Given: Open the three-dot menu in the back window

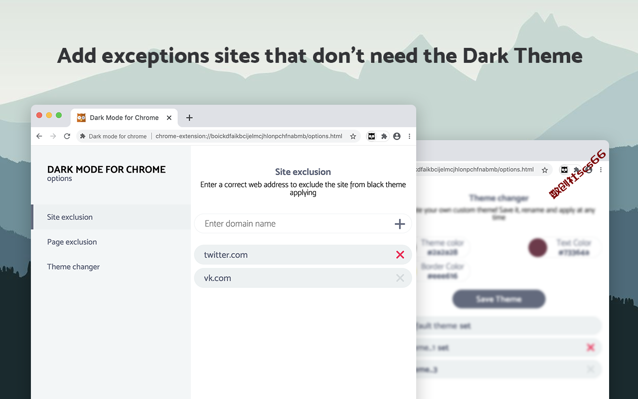Looking at the screenshot, I should tap(601, 170).
